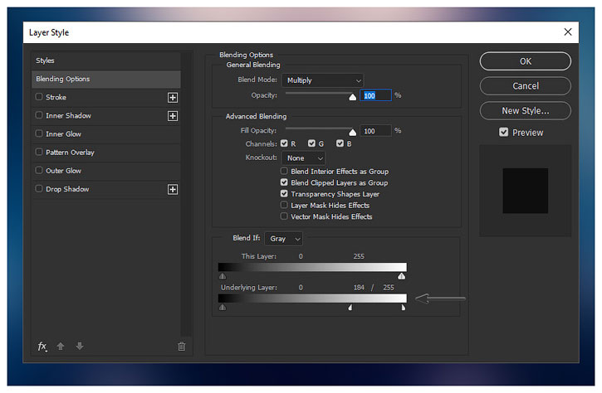Open the Blend Mode Multiply dropdown
The height and width of the screenshot is (393, 602).
coord(323,80)
